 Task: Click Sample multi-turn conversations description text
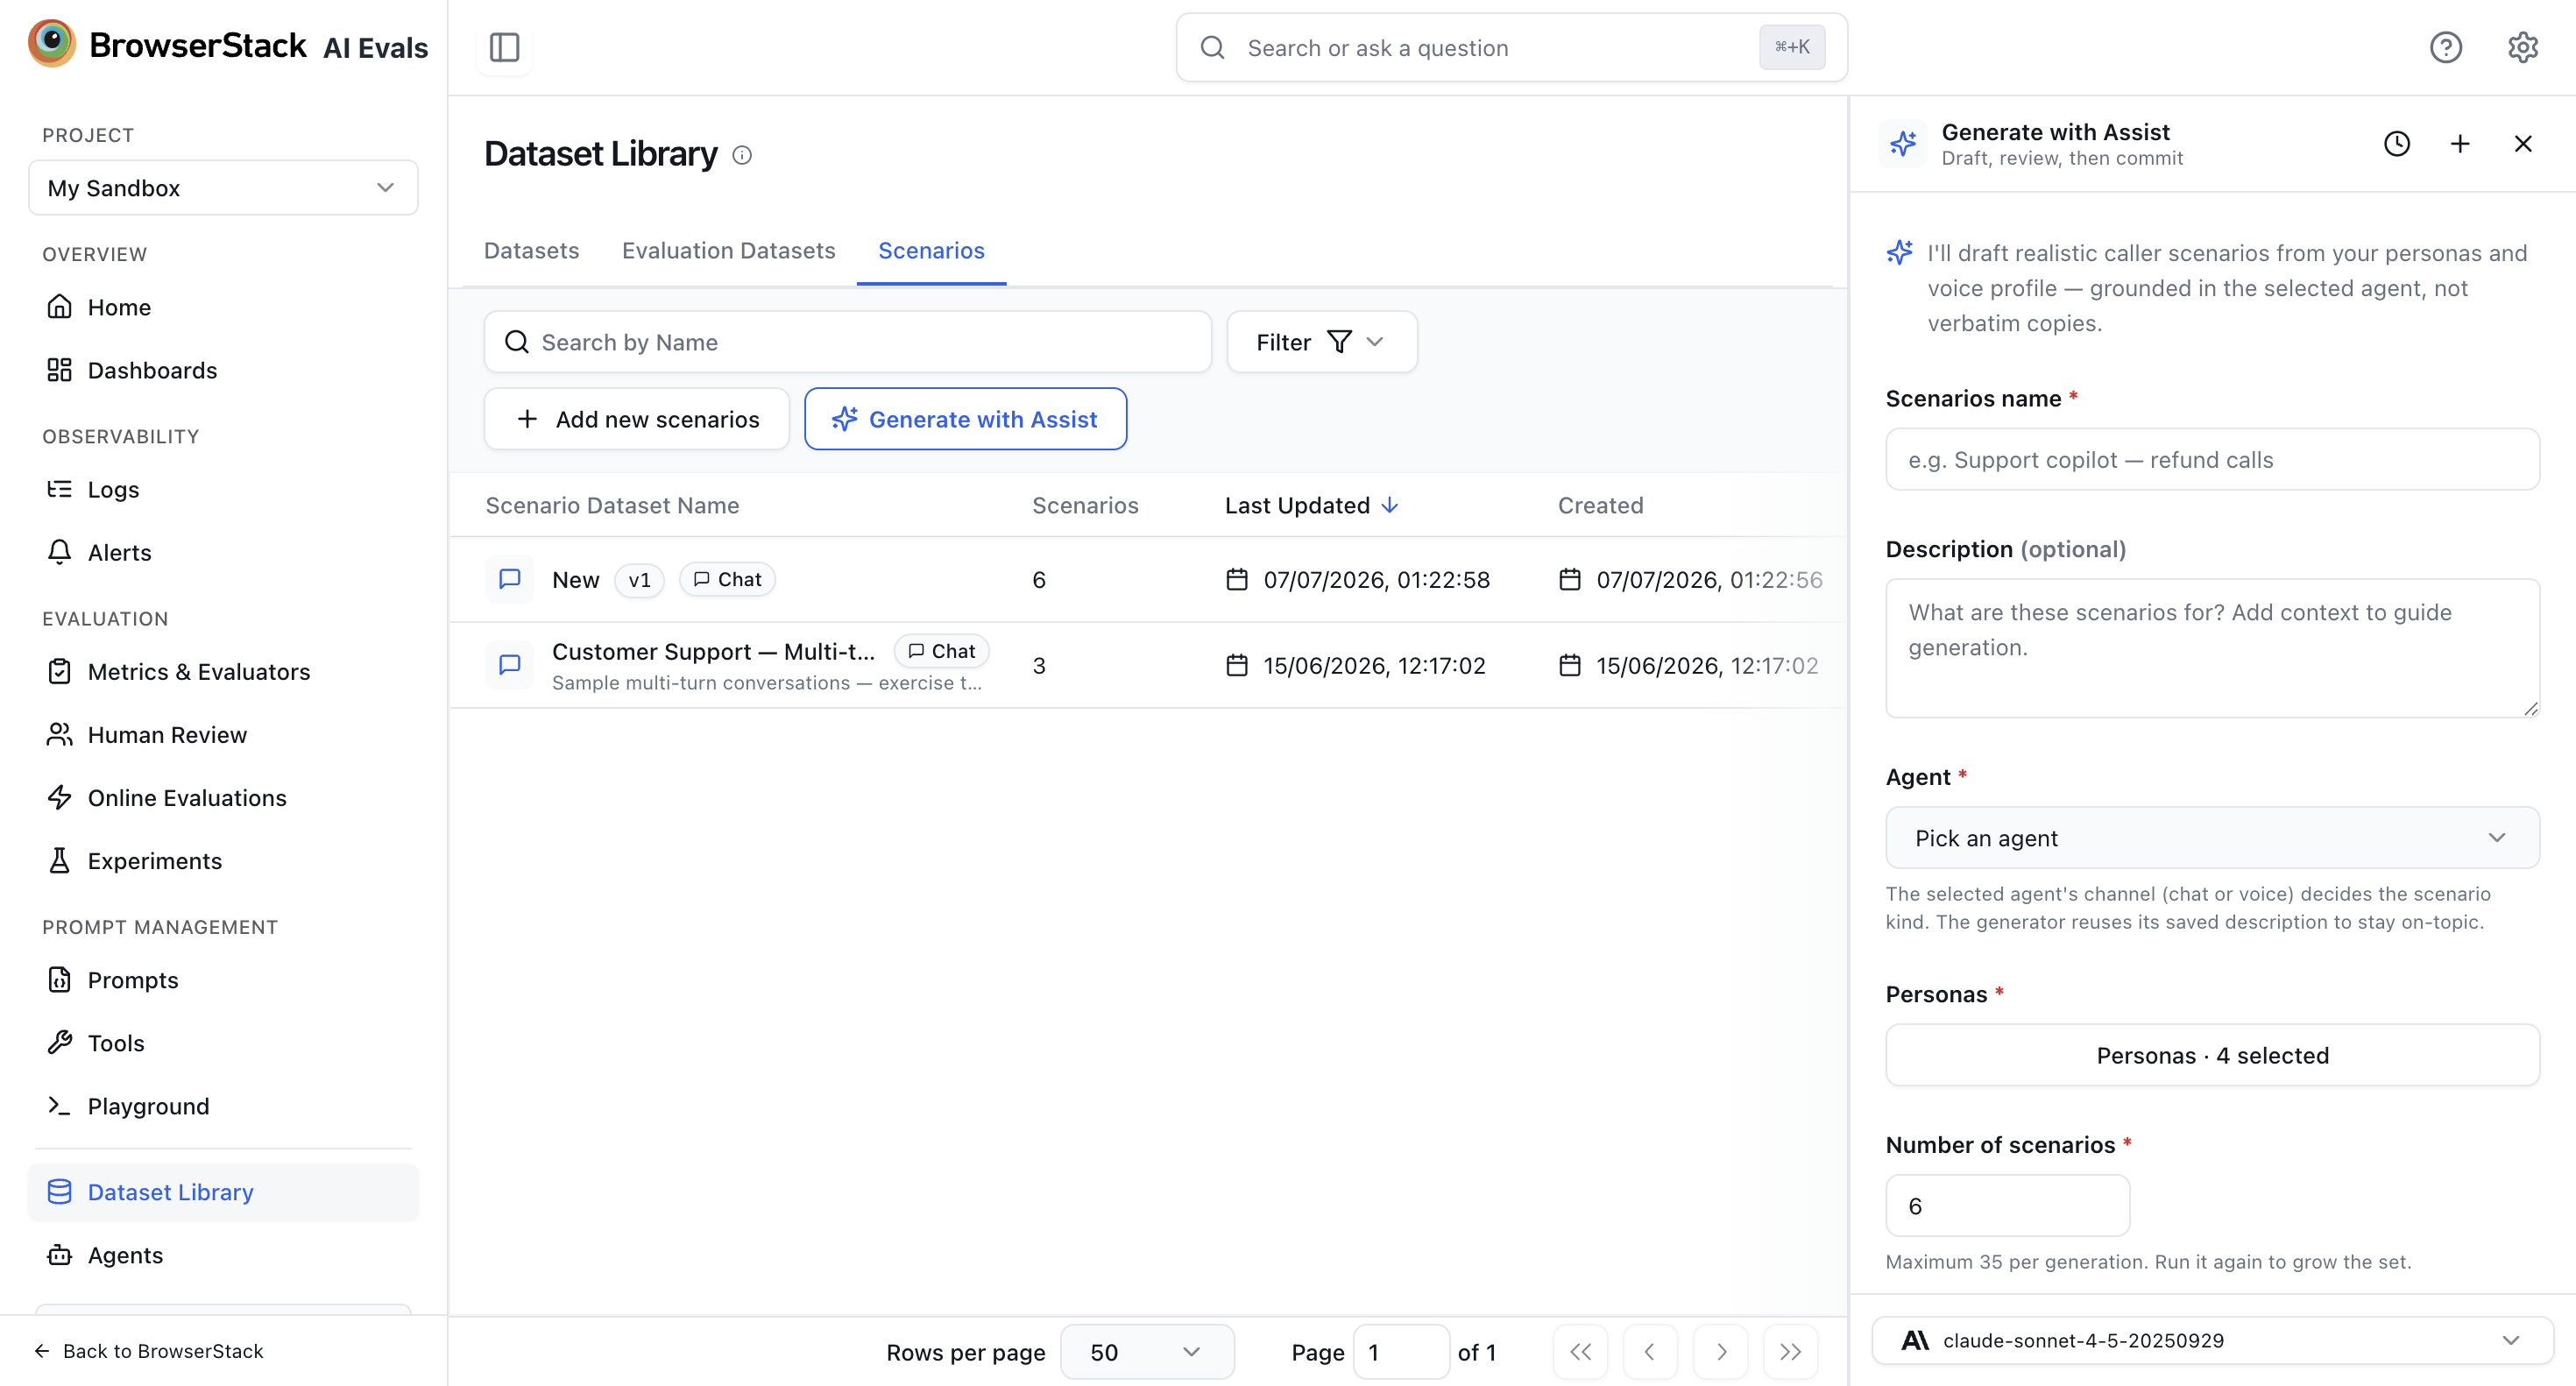tap(767, 683)
